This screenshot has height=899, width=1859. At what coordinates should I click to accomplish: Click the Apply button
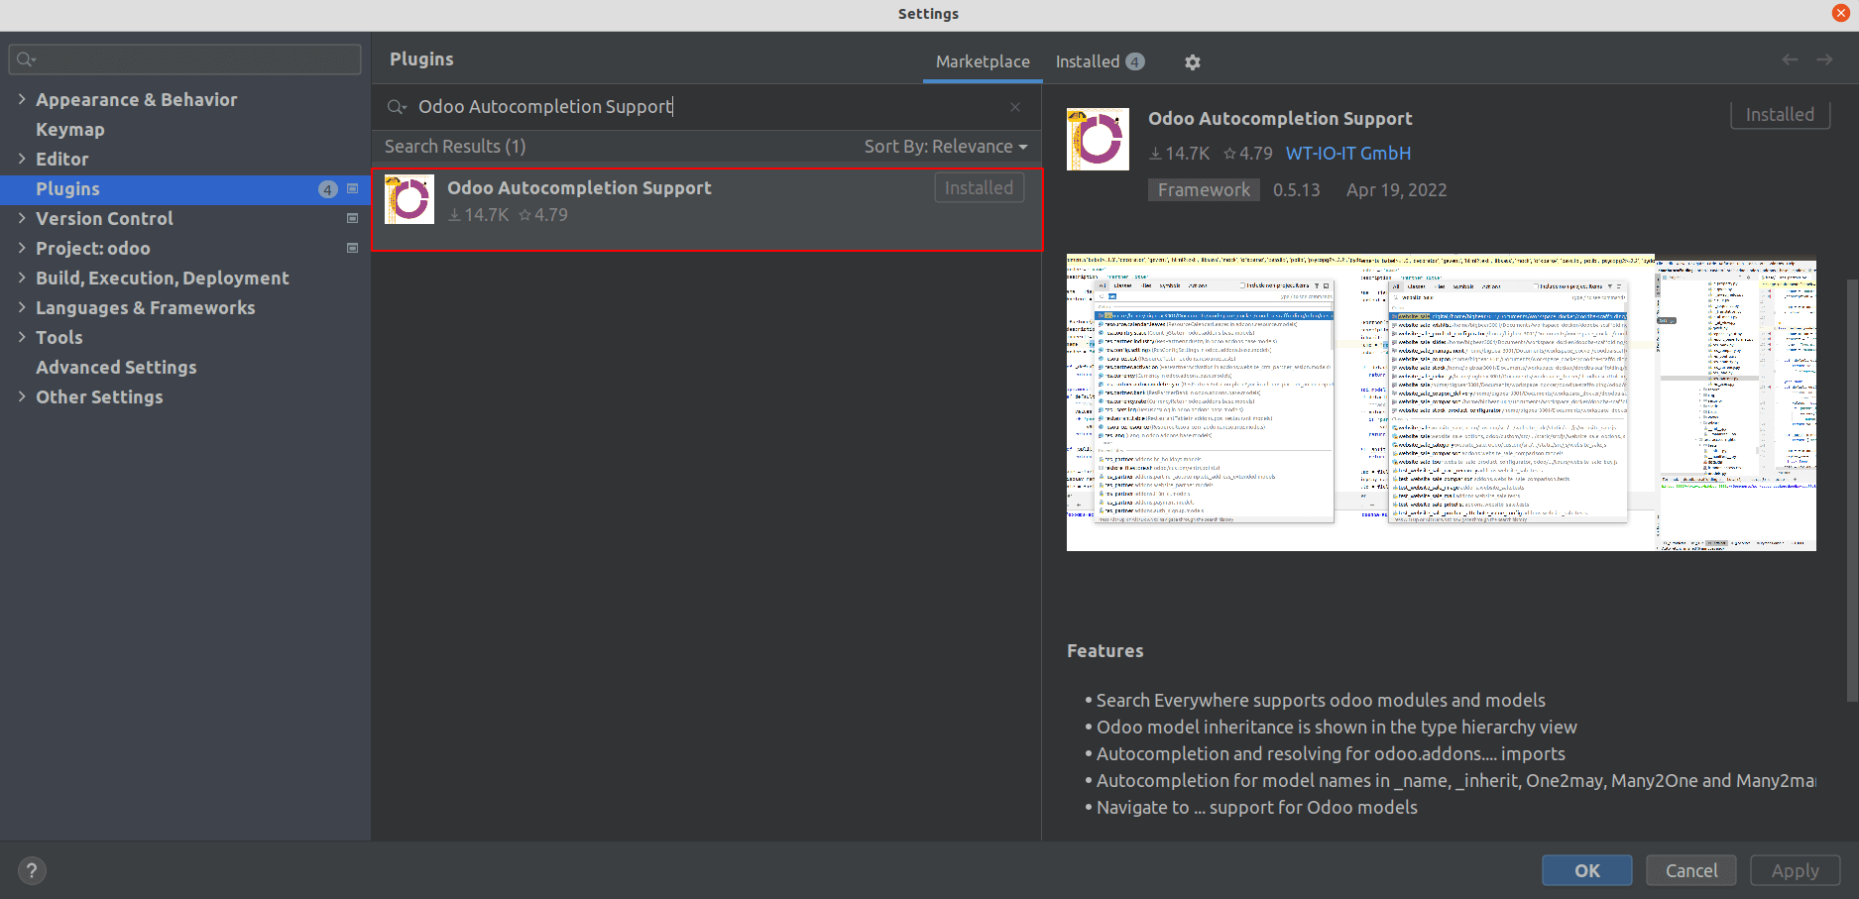(x=1795, y=870)
